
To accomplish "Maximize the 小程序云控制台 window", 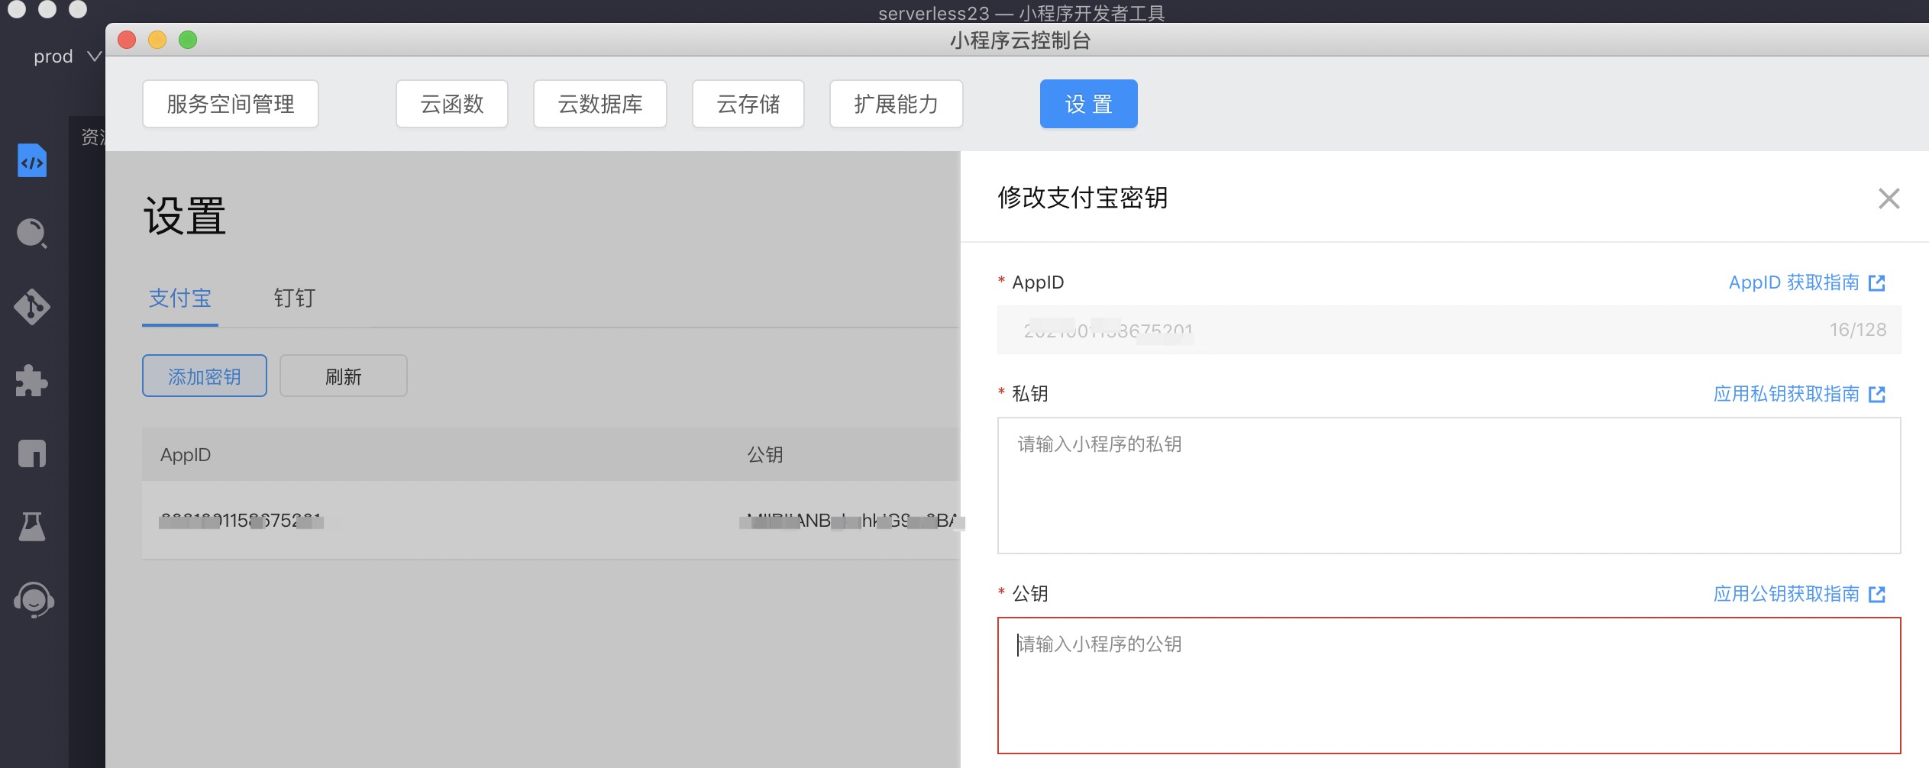I will [x=188, y=40].
